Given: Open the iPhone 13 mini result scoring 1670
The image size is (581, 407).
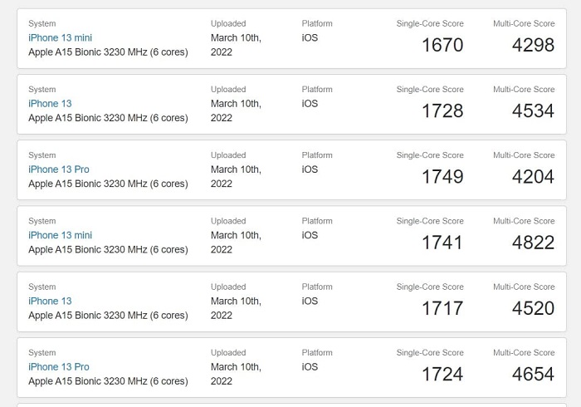Looking at the screenshot, I should click(x=60, y=38).
